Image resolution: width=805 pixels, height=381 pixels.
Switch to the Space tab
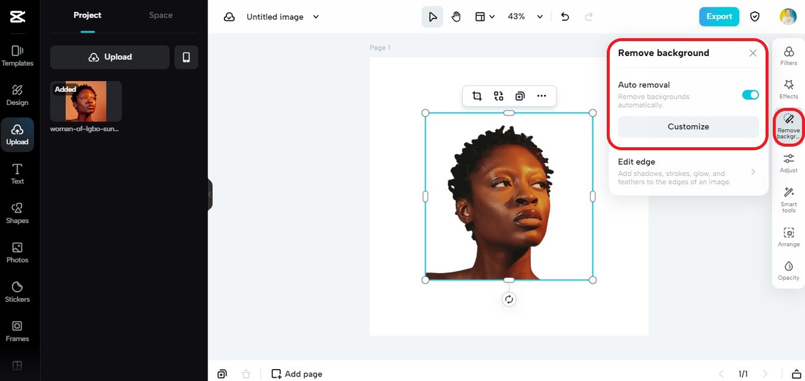point(161,15)
